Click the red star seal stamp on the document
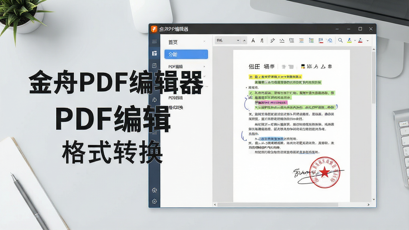Viewport: 409px width, 230px height. click(x=325, y=172)
